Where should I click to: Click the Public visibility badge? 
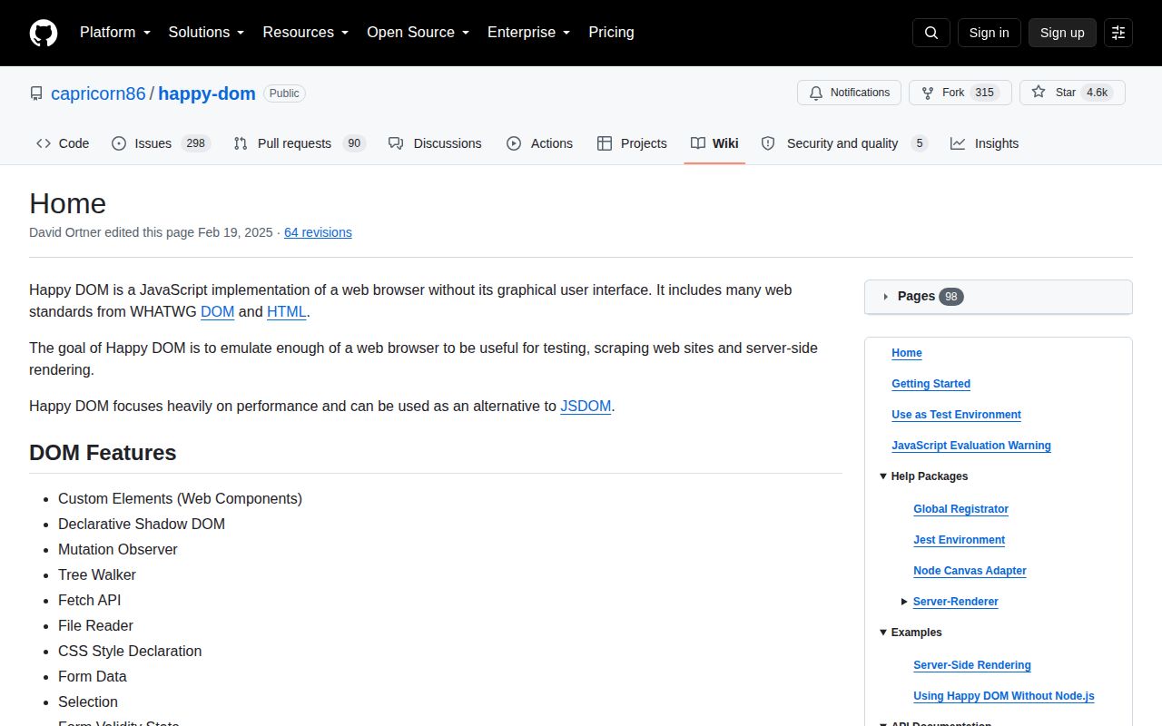(284, 93)
